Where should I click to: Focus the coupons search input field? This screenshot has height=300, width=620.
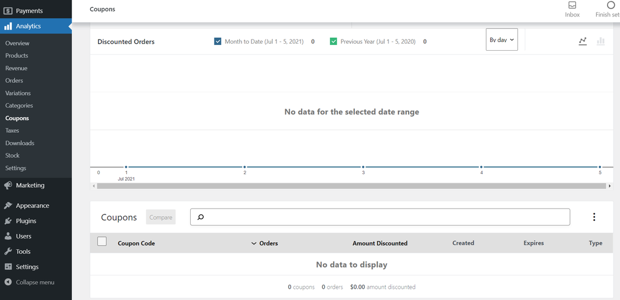coord(380,217)
